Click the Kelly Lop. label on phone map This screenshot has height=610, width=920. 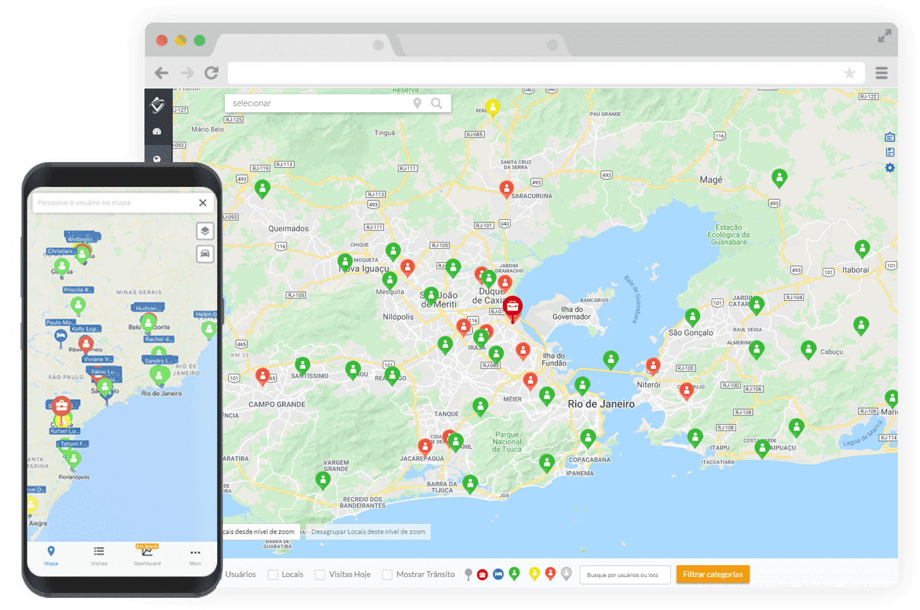pos(85,329)
